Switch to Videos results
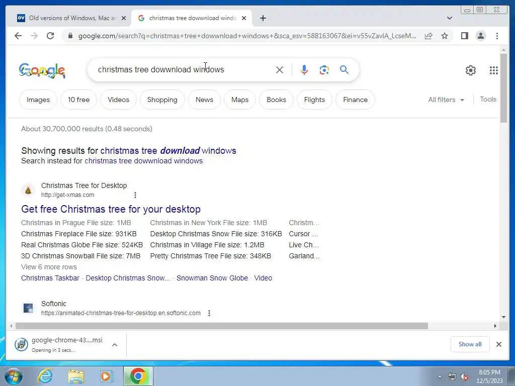The height and width of the screenshot is (386, 515). [x=119, y=100]
